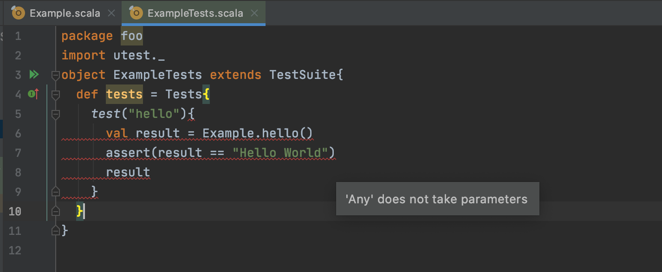Click the highlighted tests identifier
Image resolution: width=662 pixels, height=272 pixels.
point(124,94)
